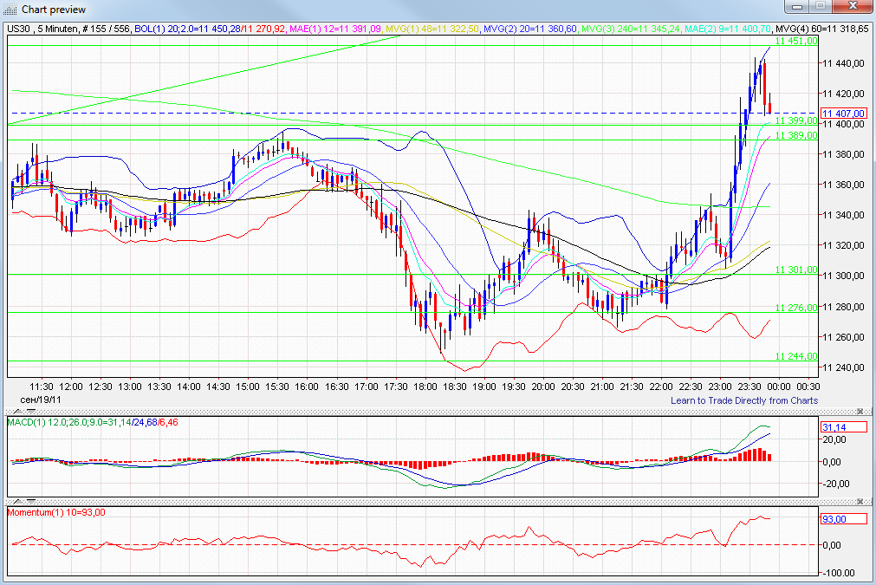Click the -20,00 MACD axis label
Screen dimensions: 876x585
point(835,484)
